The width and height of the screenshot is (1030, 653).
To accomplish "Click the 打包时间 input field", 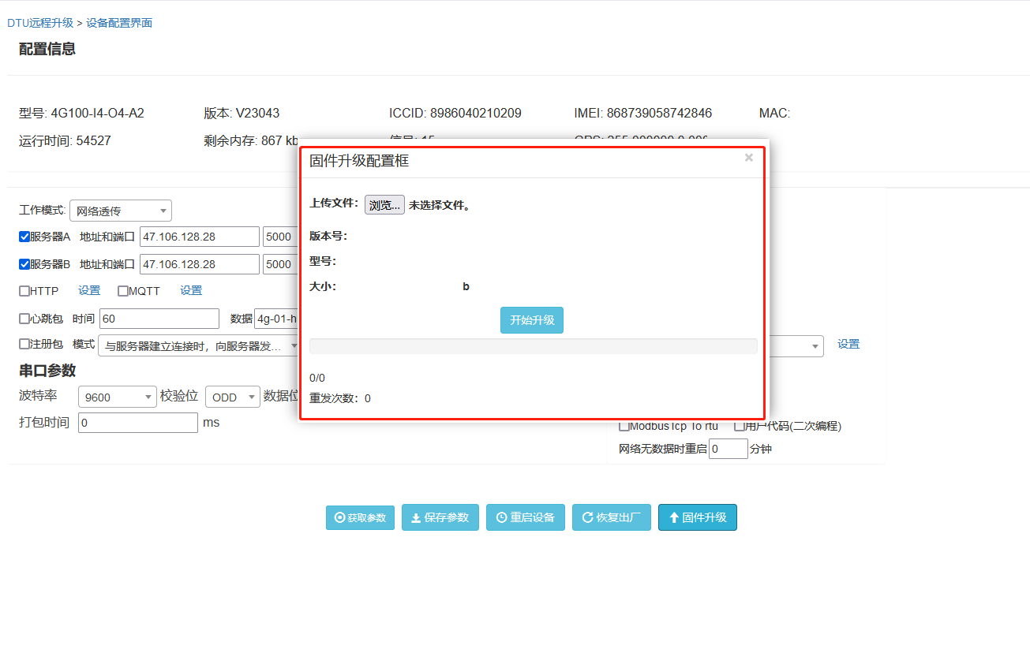I will [x=137, y=423].
